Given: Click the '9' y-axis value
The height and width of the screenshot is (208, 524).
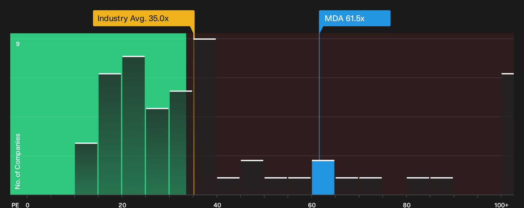Looking at the screenshot, I should pyautogui.click(x=18, y=44).
